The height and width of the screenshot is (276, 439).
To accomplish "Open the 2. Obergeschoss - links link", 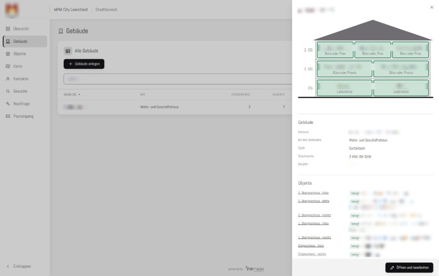I will coord(313,193).
